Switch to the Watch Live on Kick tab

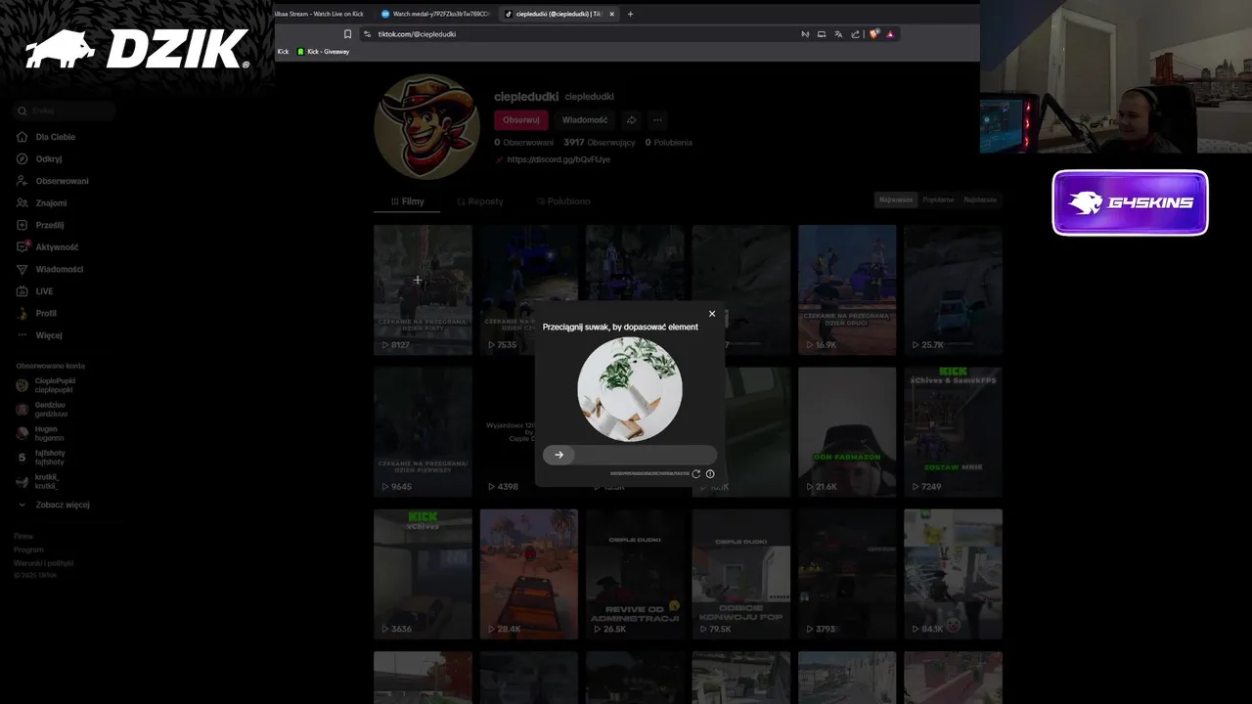point(320,14)
